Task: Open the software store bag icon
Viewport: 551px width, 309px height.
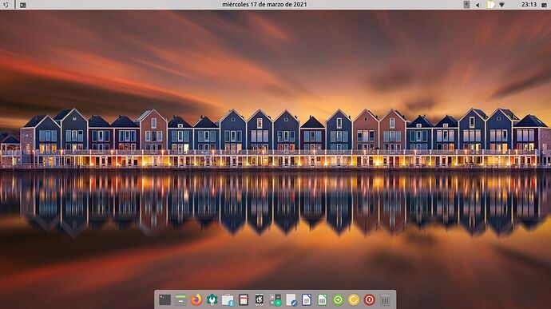Action: [x=228, y=300]
